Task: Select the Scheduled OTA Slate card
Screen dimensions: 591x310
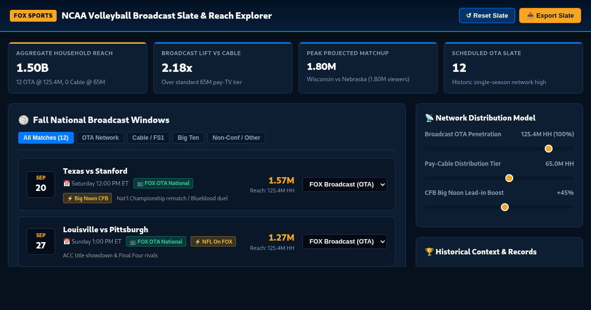Action: [x=513, y=68]
